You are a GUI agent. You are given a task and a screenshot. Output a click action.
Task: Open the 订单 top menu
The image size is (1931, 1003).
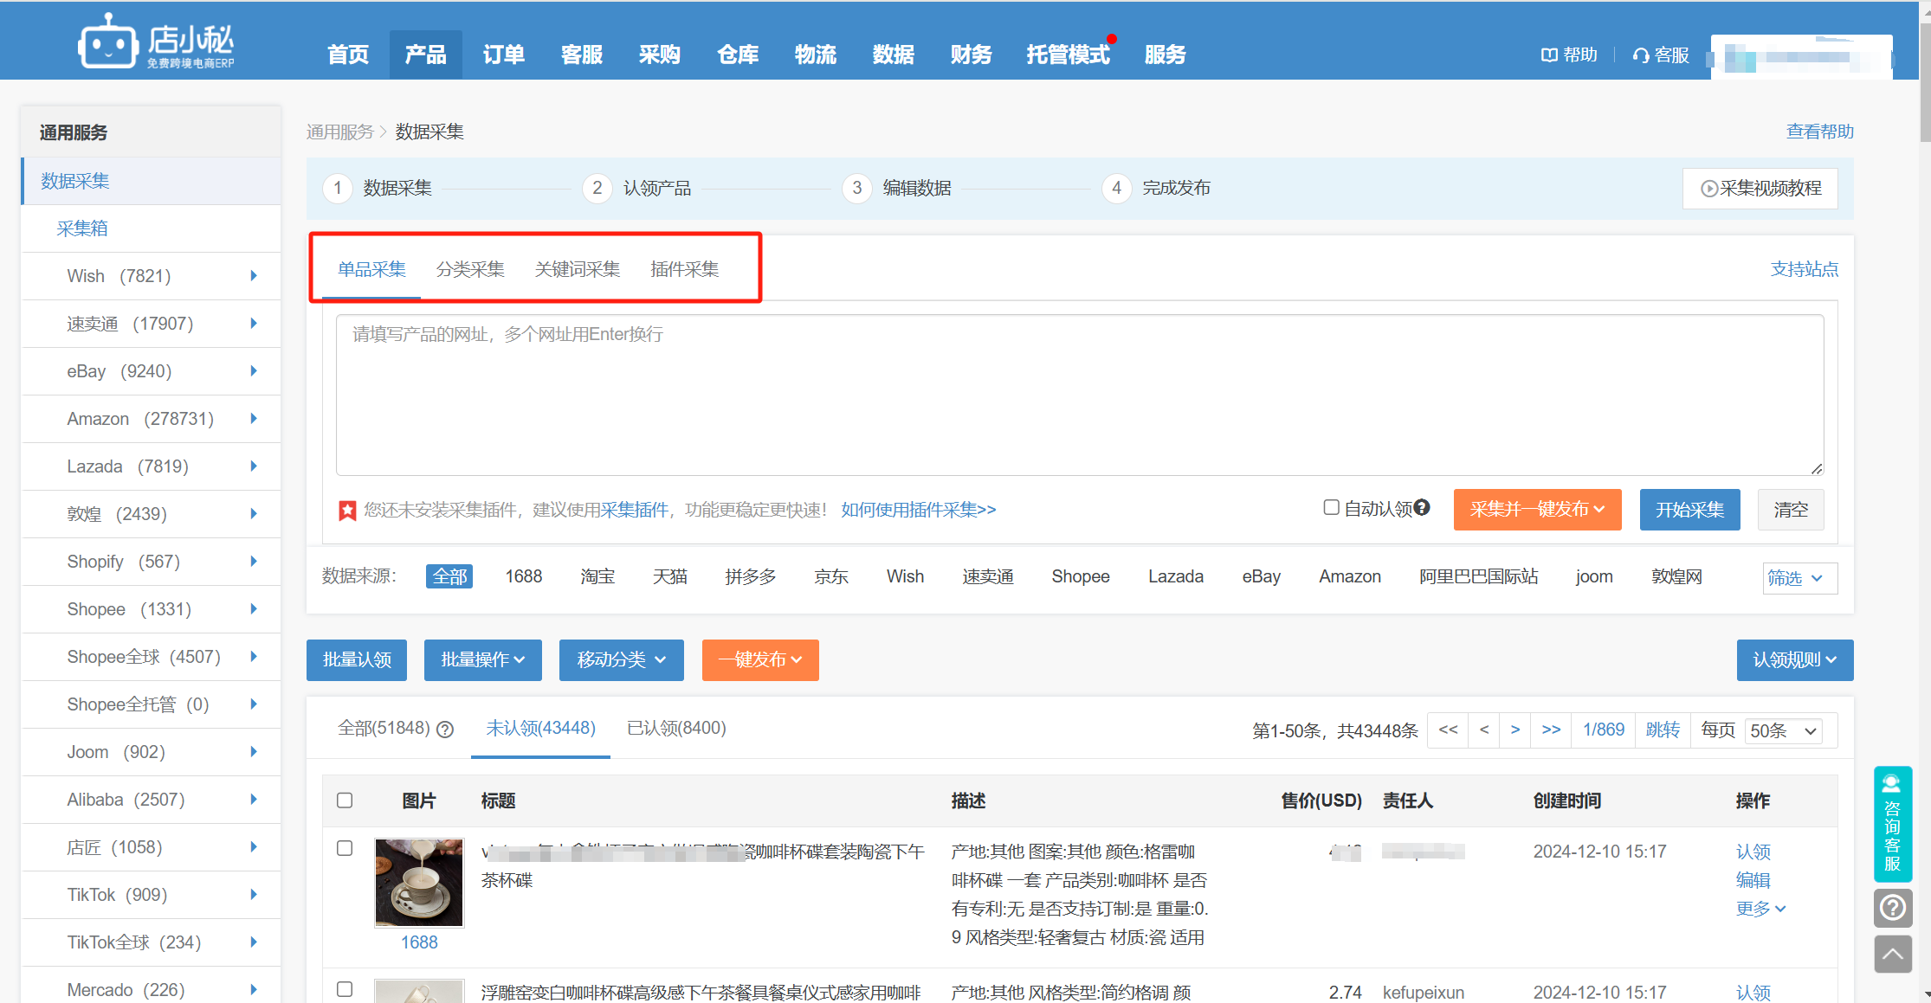(504, 55)
